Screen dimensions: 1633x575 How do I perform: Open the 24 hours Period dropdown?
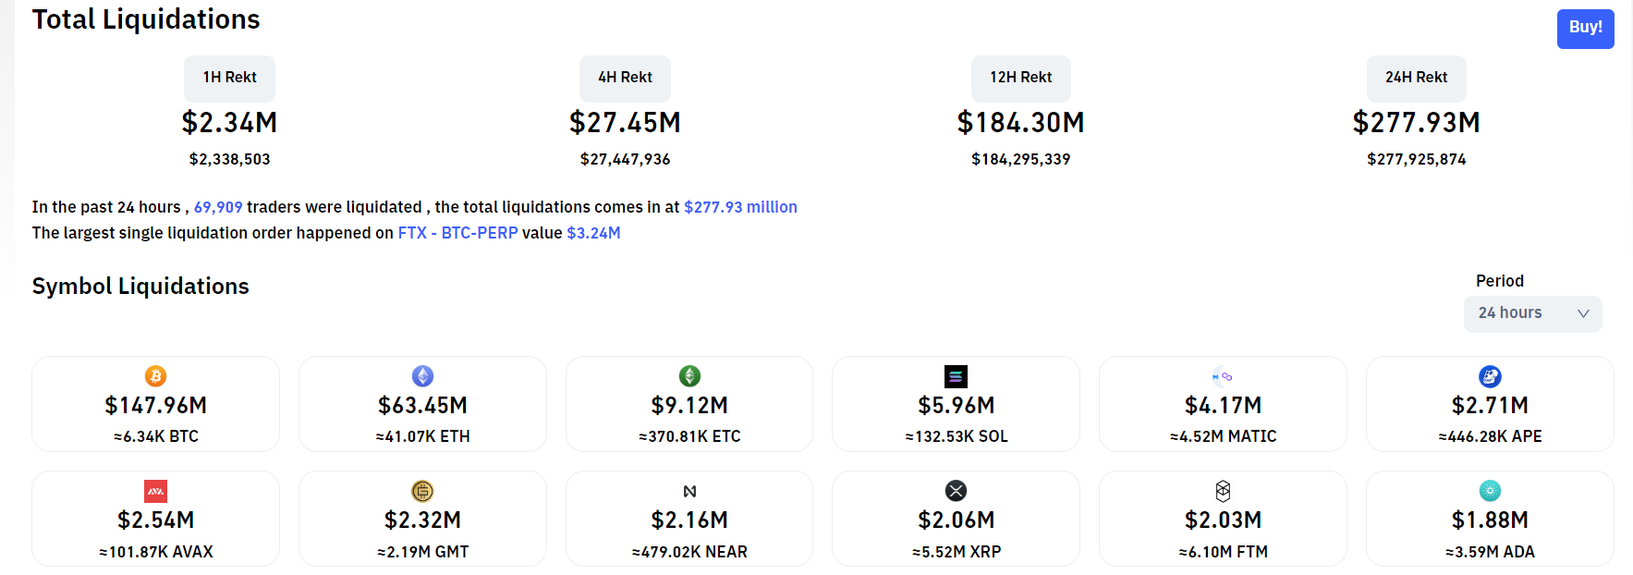click(1532, 313)
